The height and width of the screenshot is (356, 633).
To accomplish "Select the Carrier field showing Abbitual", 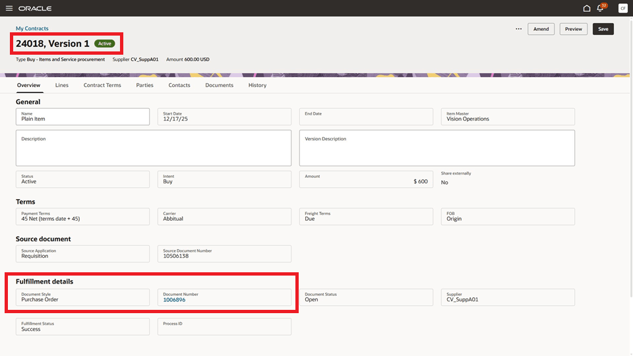I will pos(224,217).
